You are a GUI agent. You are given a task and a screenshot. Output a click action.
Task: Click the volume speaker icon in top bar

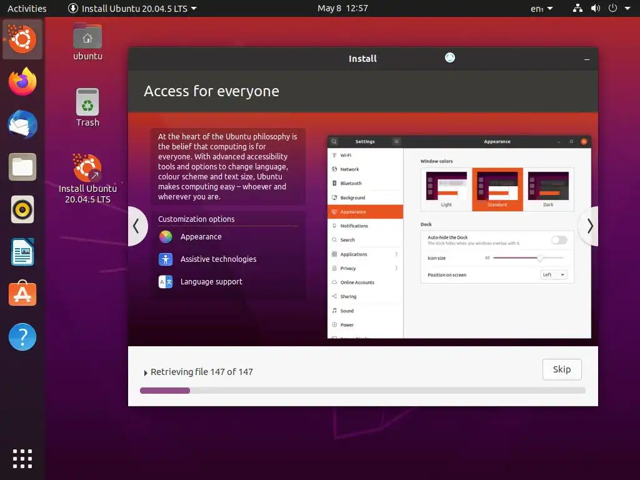(x=596, y=8)
